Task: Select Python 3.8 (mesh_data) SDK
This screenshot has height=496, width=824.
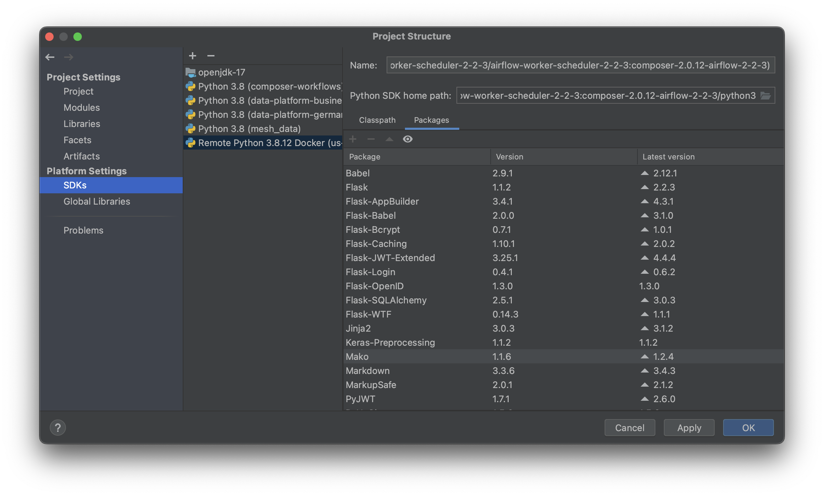Action: pyautogui.click(x=249, y=129)
